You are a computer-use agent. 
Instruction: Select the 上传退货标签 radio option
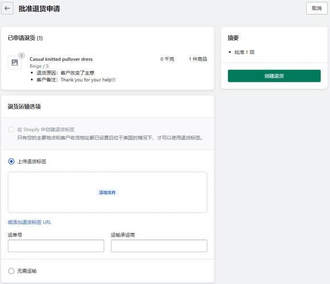[x=11, y=161]
